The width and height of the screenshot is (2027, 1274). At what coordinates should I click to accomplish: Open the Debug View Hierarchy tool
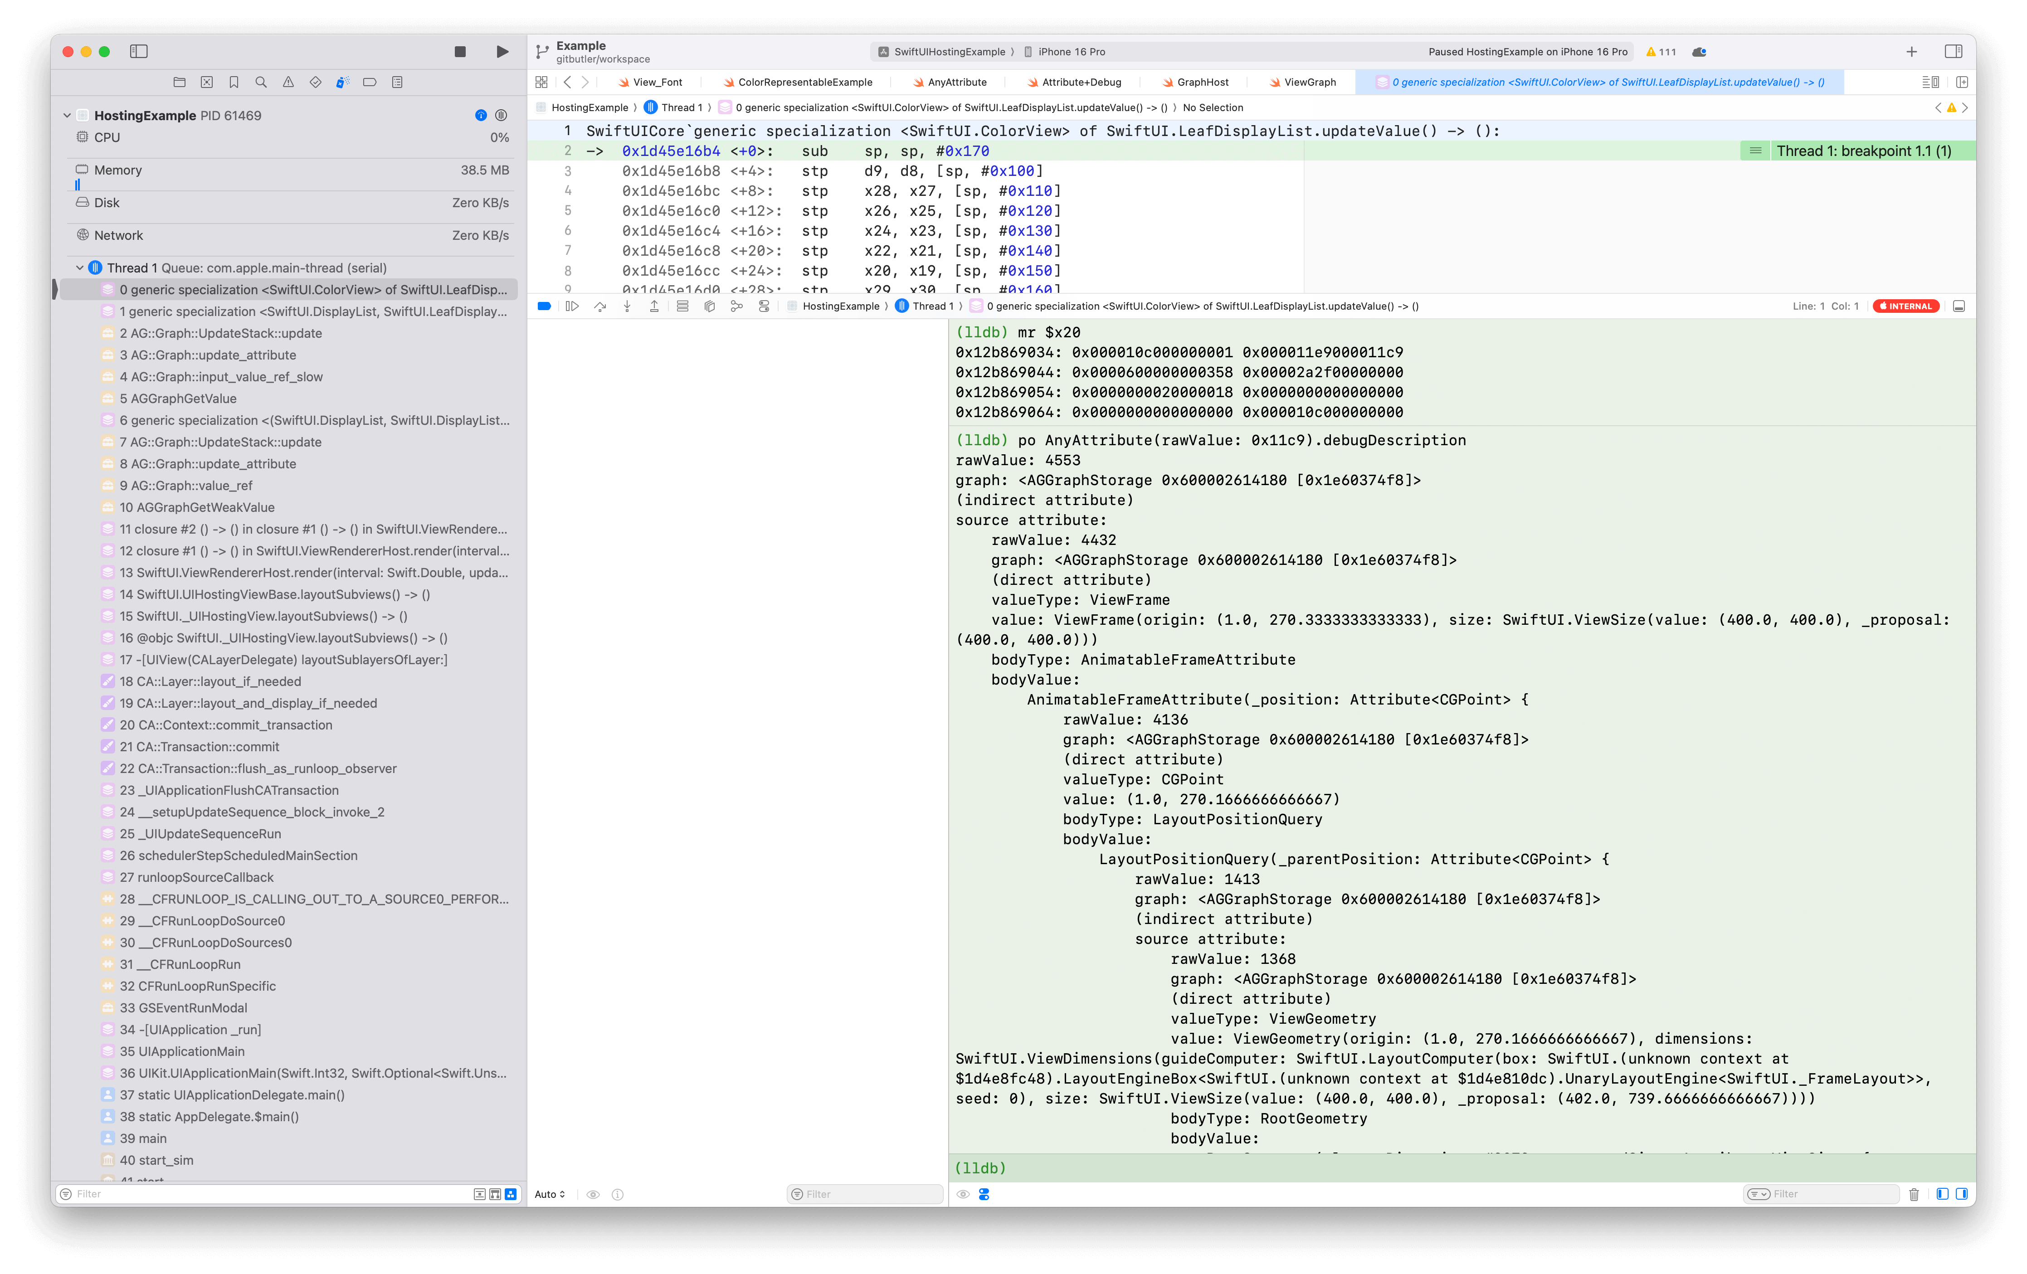coord(710,306)
